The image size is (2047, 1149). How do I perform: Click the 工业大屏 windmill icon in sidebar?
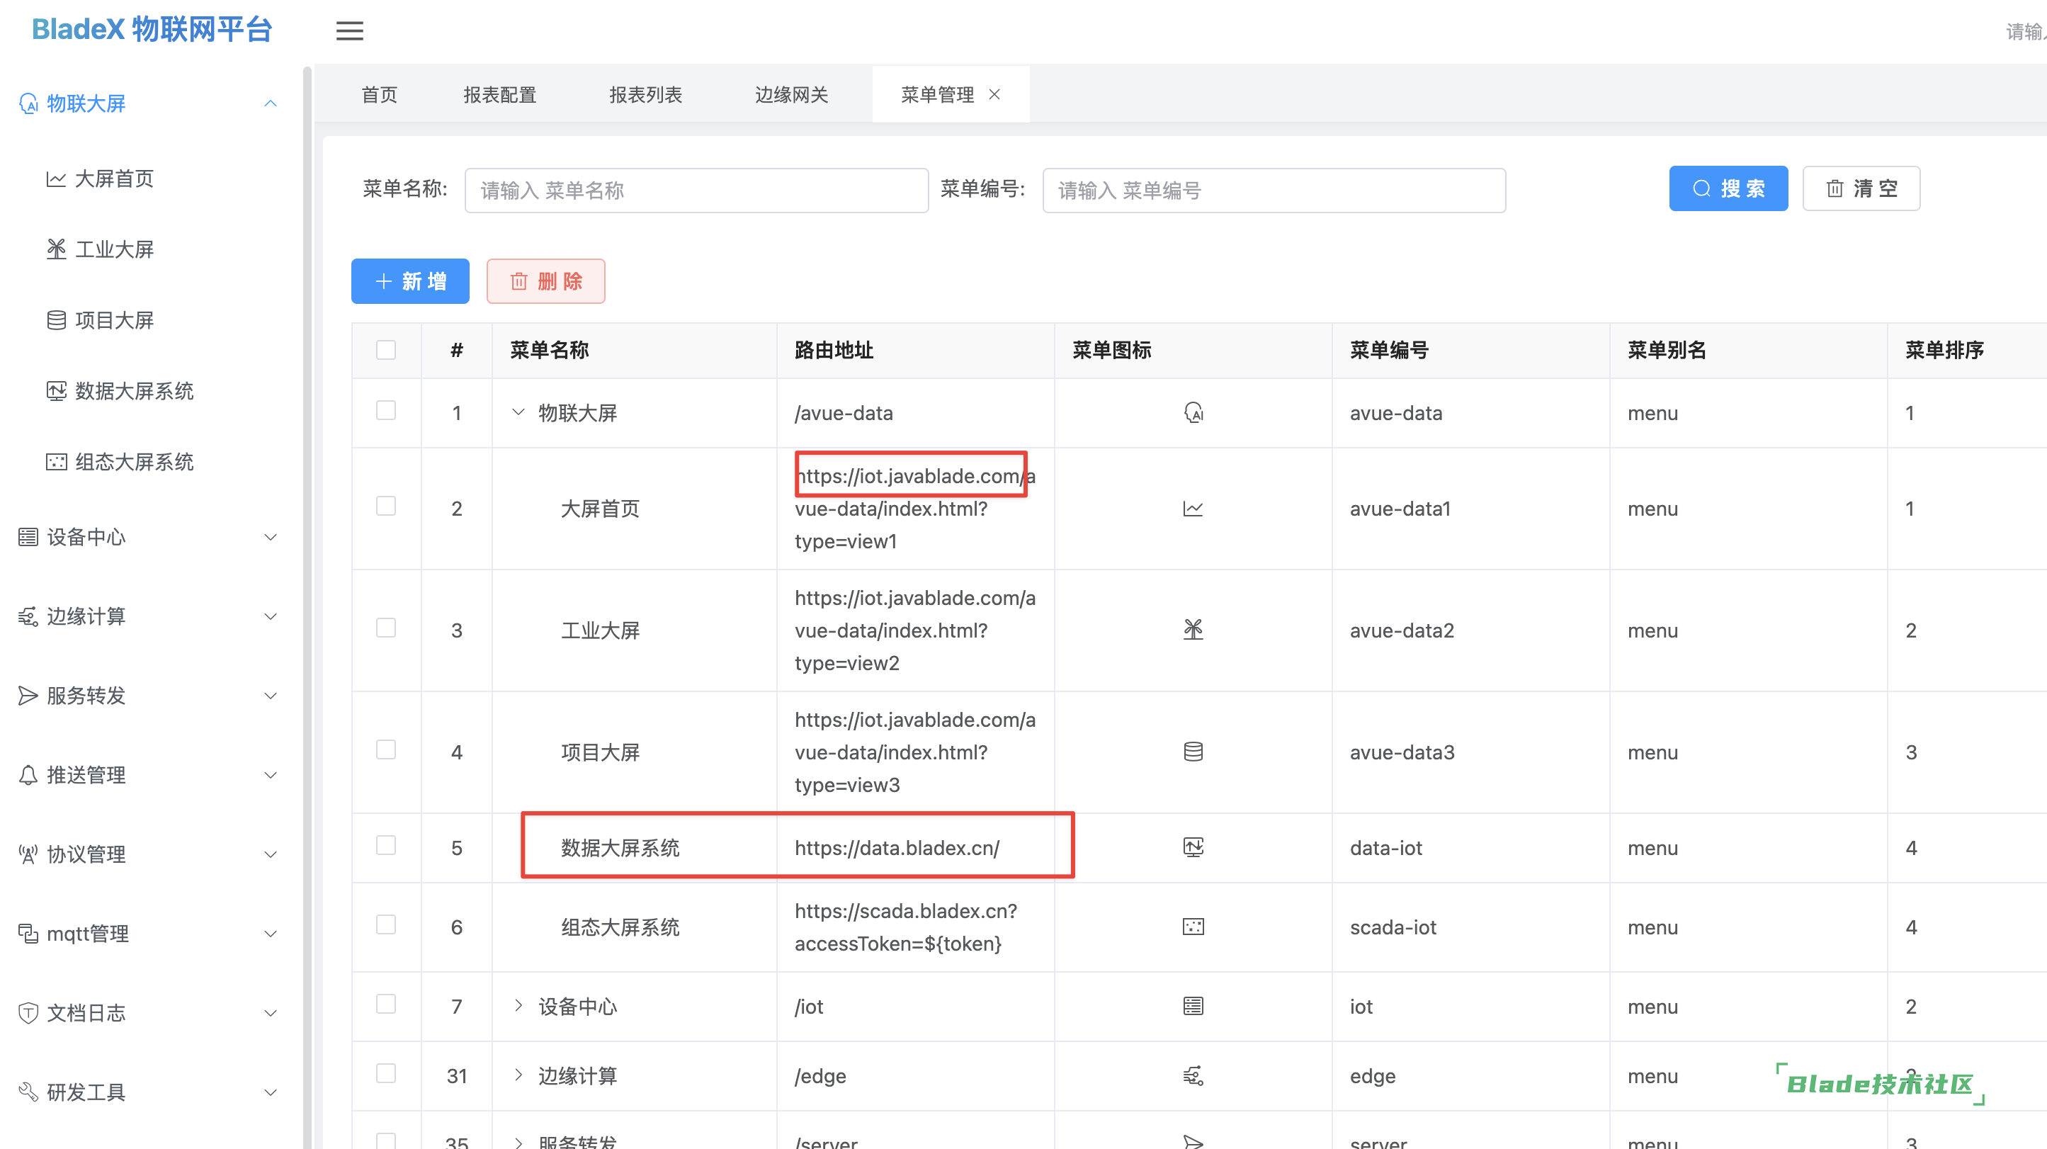[56, 249]
